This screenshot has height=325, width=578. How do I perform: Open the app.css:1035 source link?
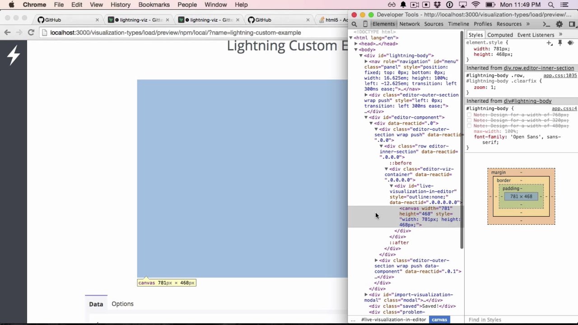click(x=560, y=76)
